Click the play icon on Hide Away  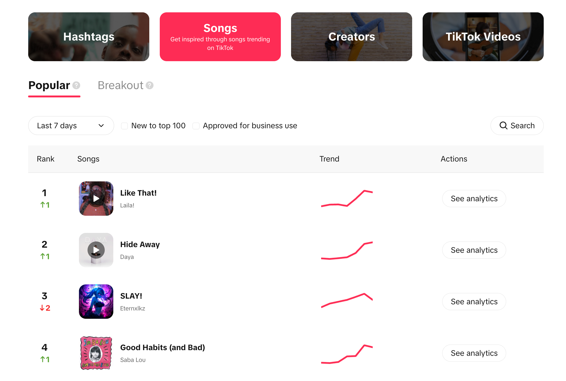97,250
